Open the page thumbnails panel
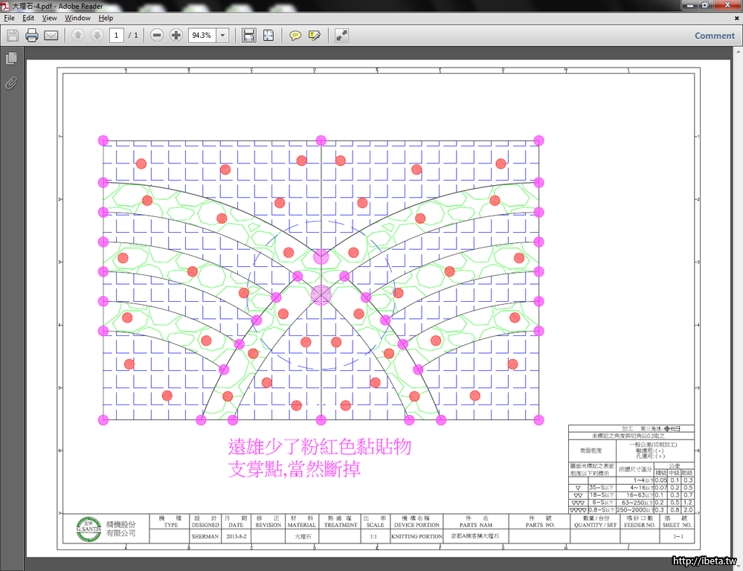Image resolution: width=743 pixels, height=571 pixels. tap(11, 58)
